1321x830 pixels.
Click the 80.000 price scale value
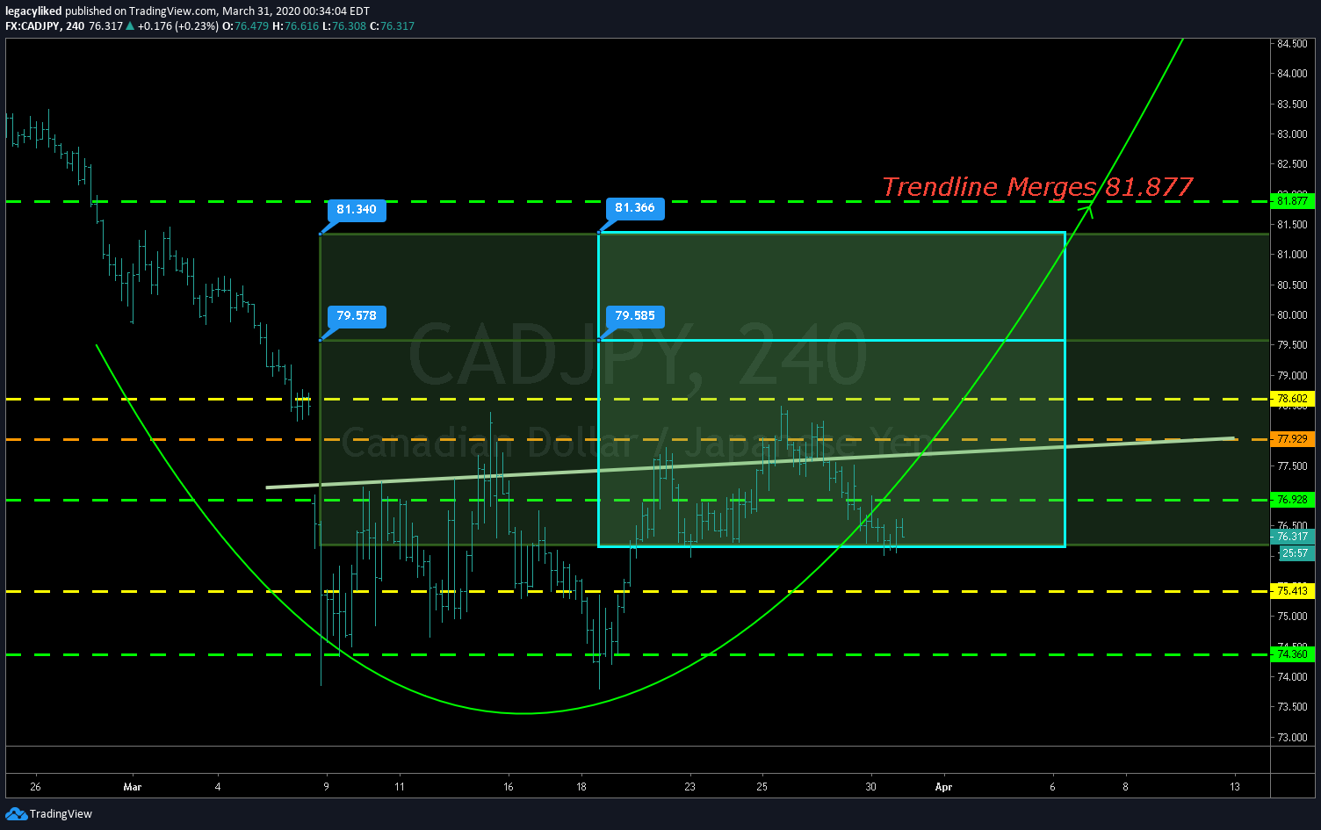(x=1292, y=315)
